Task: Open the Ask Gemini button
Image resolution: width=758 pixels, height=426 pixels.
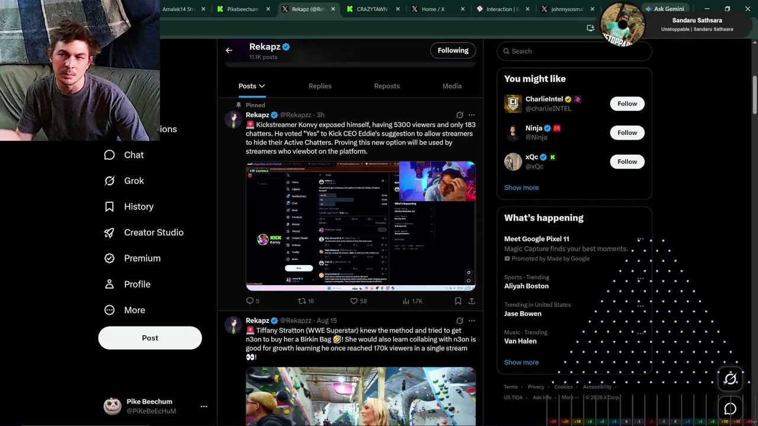Action: coord(665,9)
